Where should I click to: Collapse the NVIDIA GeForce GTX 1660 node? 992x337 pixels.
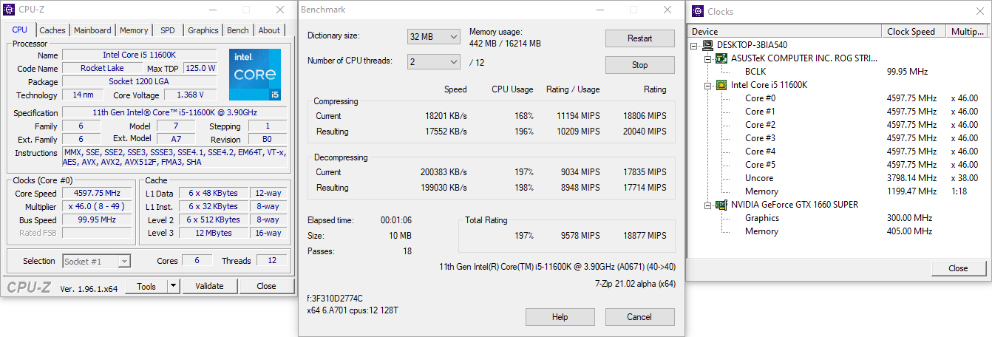coord(708,205)
